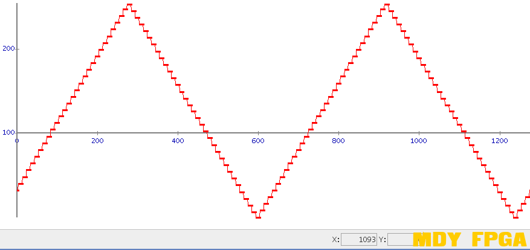Screen dimensions: 530x250
Task: Click the x-axis label 800
Action: (338, 141)
